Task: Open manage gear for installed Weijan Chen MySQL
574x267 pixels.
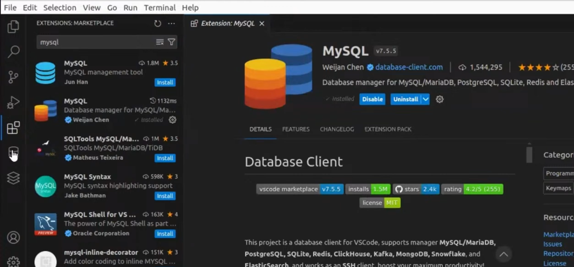Action: 172,120
